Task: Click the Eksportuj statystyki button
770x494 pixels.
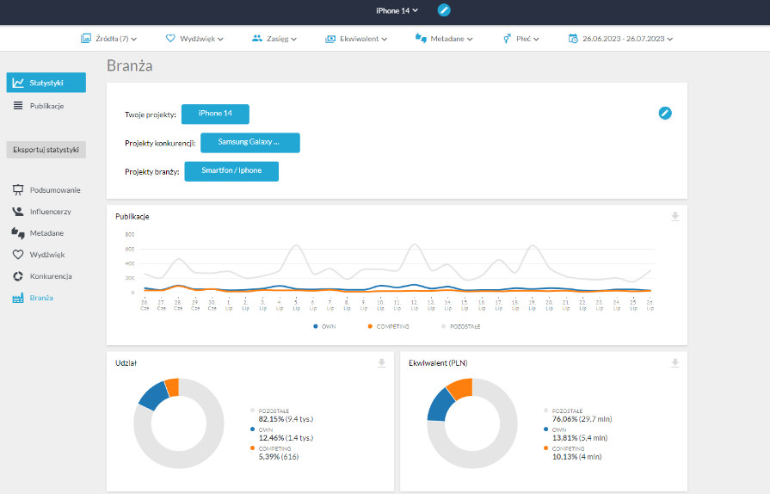Action: coord(46,150)
